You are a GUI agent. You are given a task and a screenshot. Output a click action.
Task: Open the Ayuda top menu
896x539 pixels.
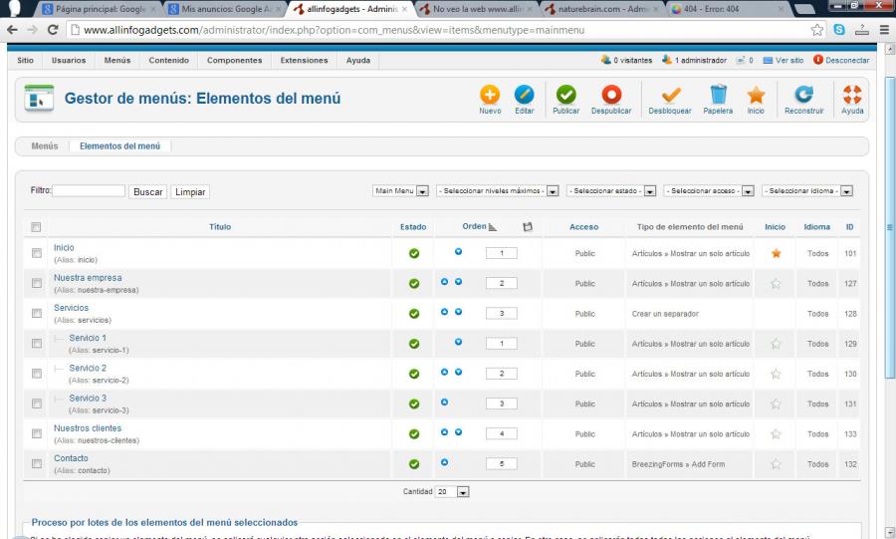[x=358, y=60]
